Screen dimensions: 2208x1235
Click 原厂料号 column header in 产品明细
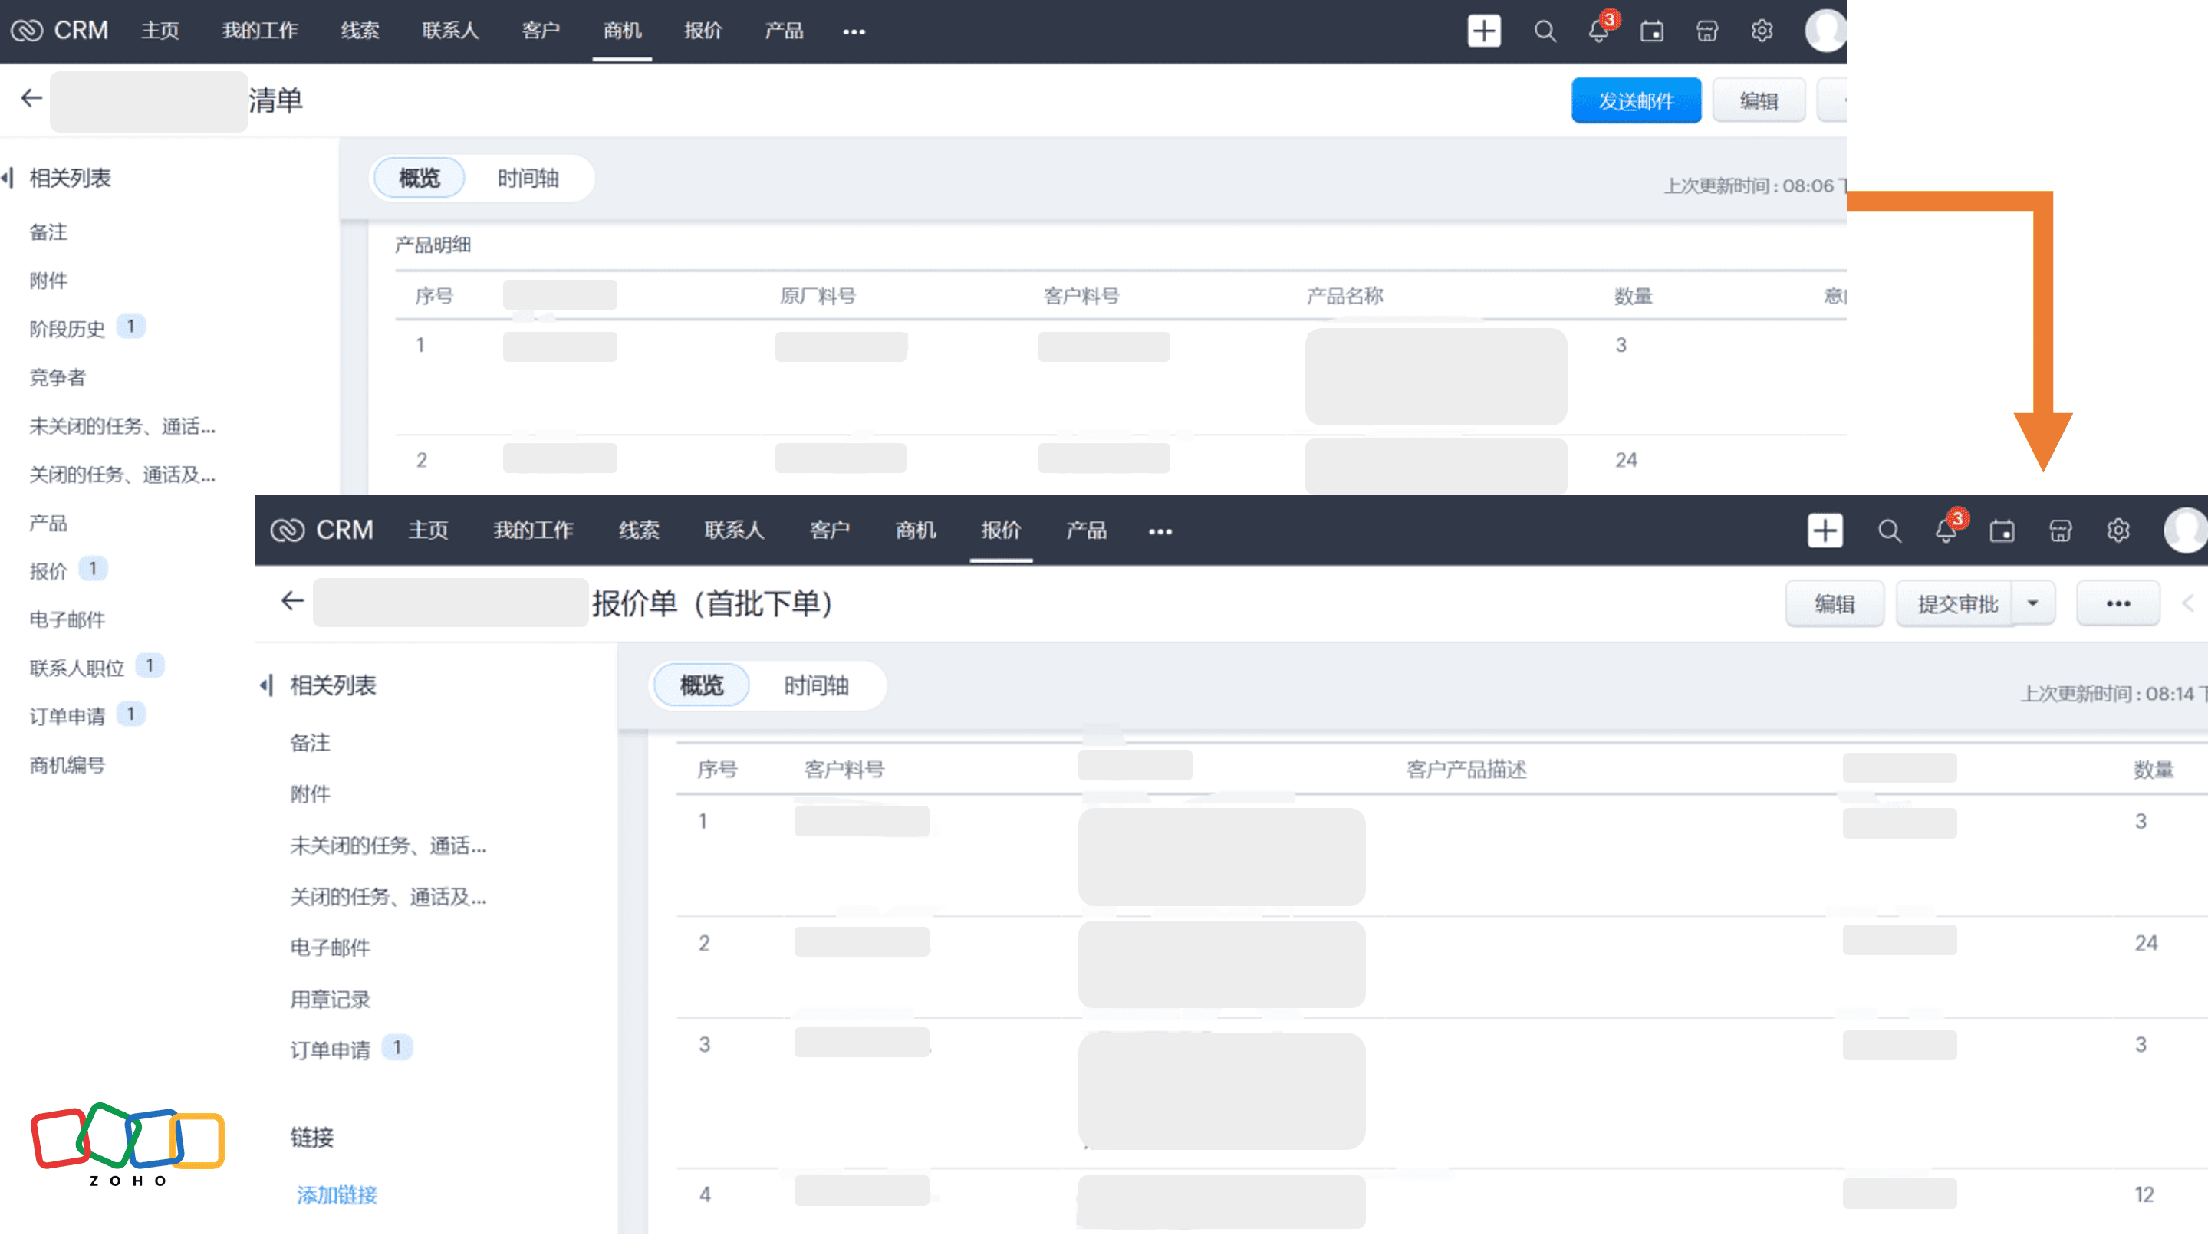[x=817, y=297]
